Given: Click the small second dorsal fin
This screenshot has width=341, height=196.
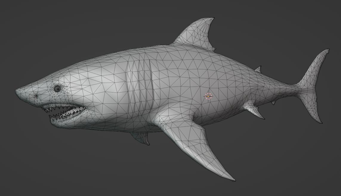Looking at the screenshot, I should pos(258,69).
